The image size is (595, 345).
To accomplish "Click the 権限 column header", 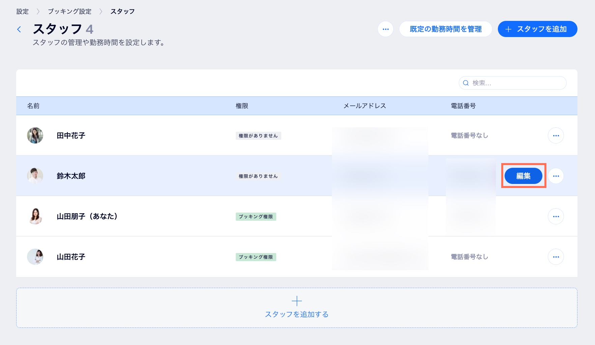I will click(x=242, y=106).
